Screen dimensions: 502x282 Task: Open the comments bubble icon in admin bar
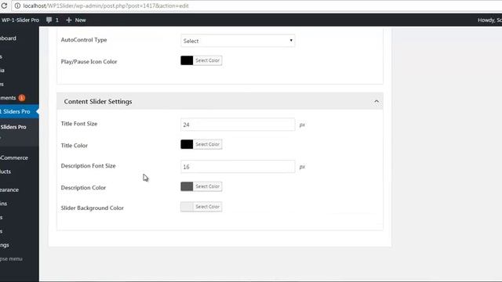49,20
